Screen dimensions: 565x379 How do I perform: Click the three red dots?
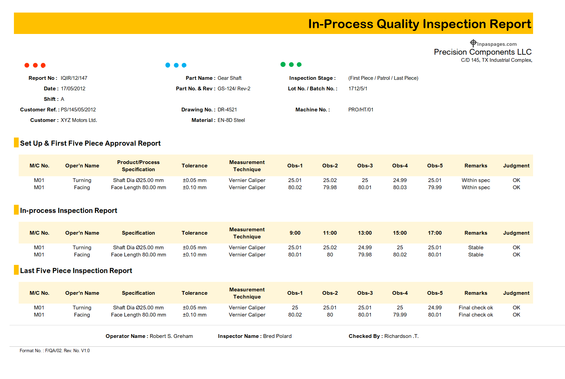[35, 65]
